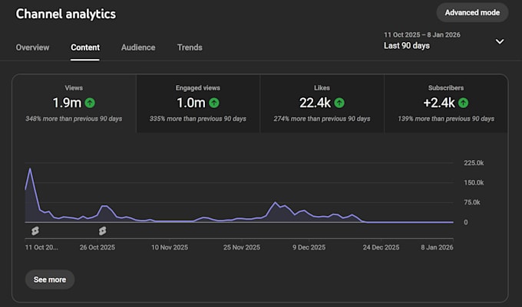Click '139% more than previous 90 days' text
This screenshot has width=522, height=307.
[446, 119]
